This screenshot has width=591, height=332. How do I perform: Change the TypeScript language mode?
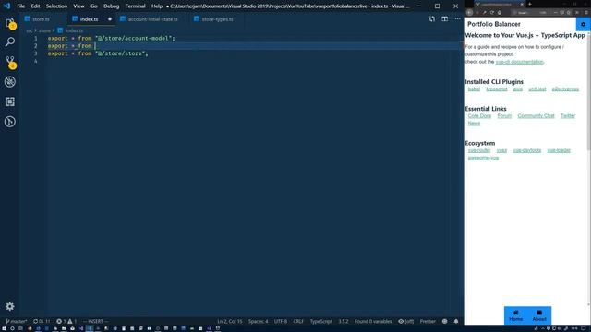tap(321, 321)
